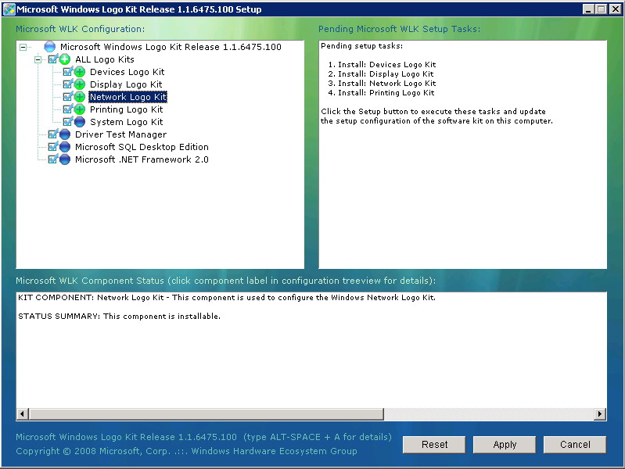Click pending task '1. Install: Devices Logo Kit'
The height and width of the screenshot is (469, 625).
(x=382, y=65)
